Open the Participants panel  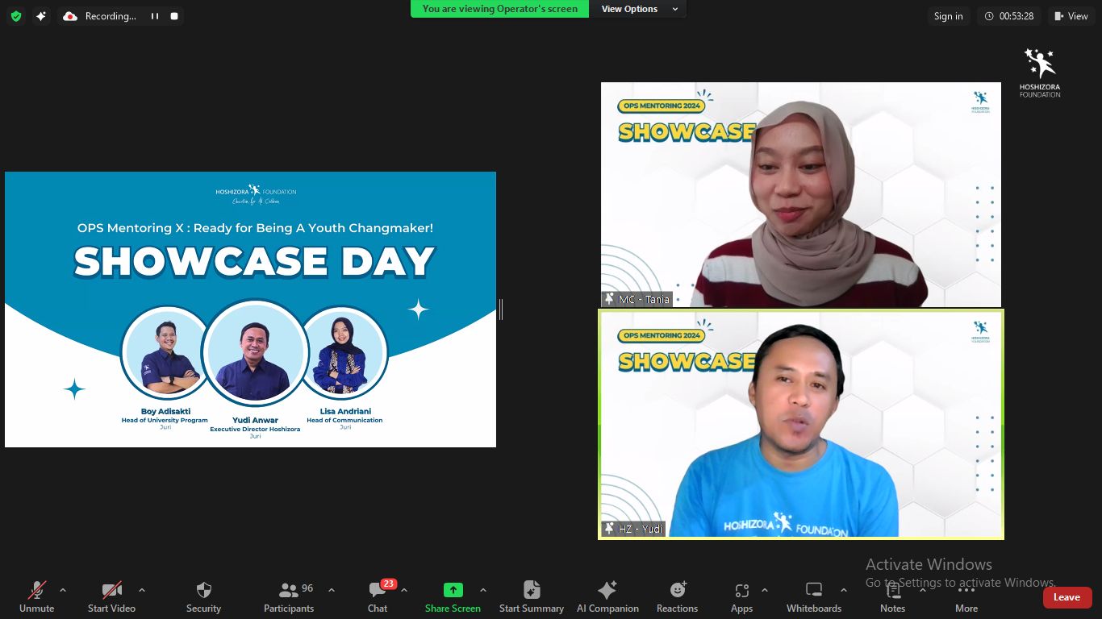coord(288,596)
